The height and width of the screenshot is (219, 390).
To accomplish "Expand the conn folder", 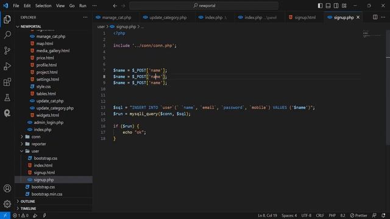I will [36, 137].
